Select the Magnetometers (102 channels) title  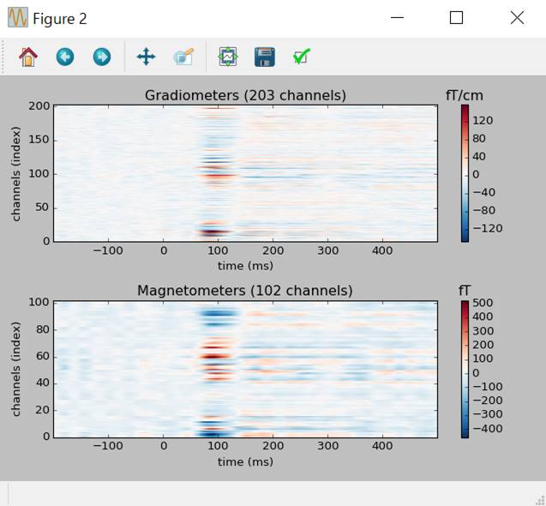tap(245, 291)
